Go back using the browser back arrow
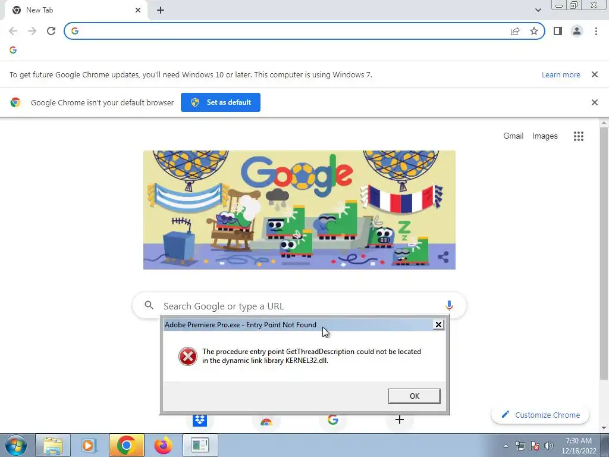609x457 pixels. tap(13, 31)
